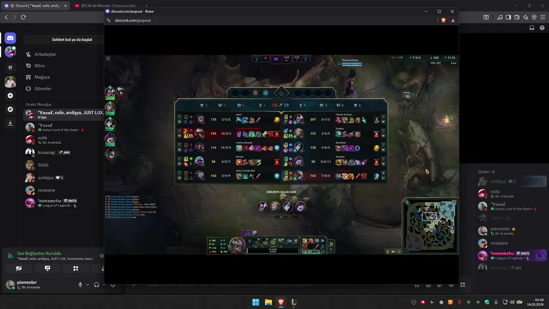Viewport: 549px width, 309px height.
Task: Open League of Legends taskbar icon
Action: coord(294,302)
